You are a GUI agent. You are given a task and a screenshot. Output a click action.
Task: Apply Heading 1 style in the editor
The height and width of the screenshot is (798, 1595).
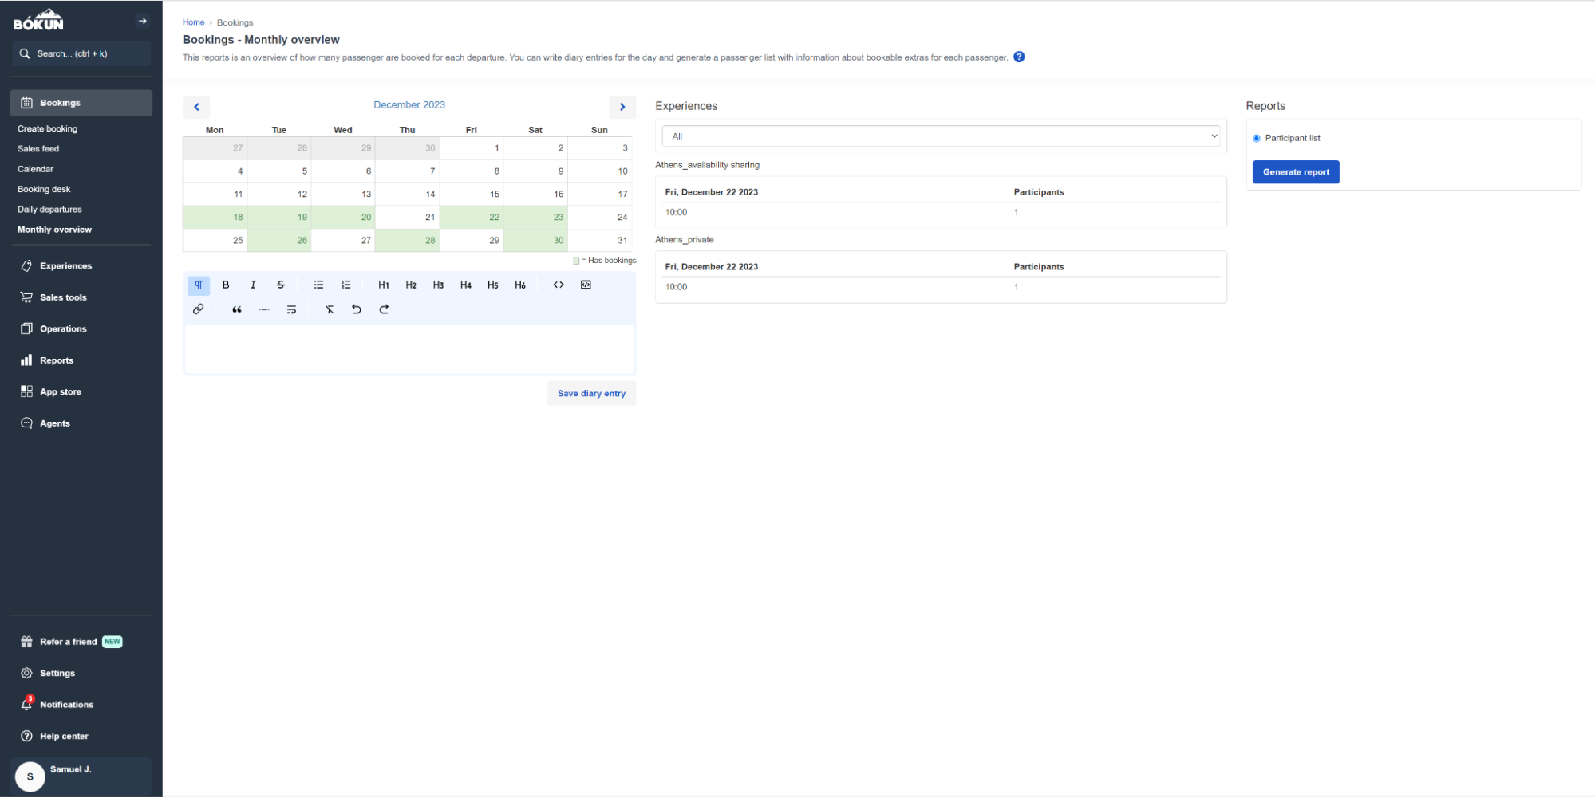tap(383, 285)
